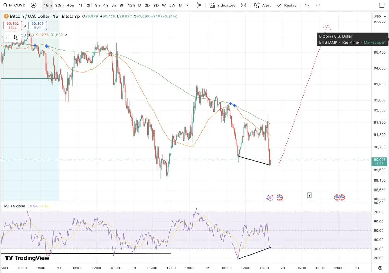Select the 1h interval
Image resolution: width=389 pixels, height=273 pixels.
point(81,5)
